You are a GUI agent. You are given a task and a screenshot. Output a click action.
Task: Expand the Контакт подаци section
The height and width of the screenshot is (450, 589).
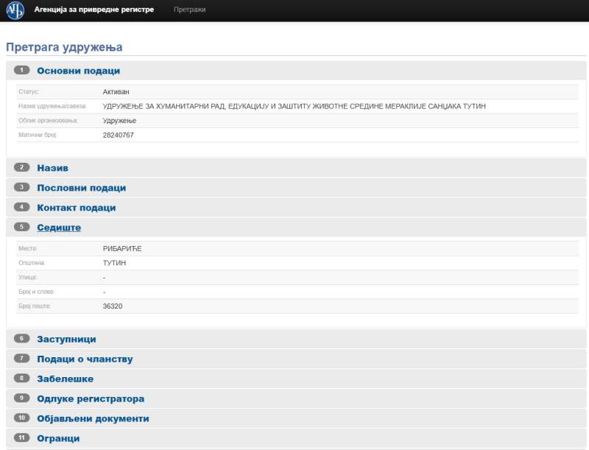[76, 208]
